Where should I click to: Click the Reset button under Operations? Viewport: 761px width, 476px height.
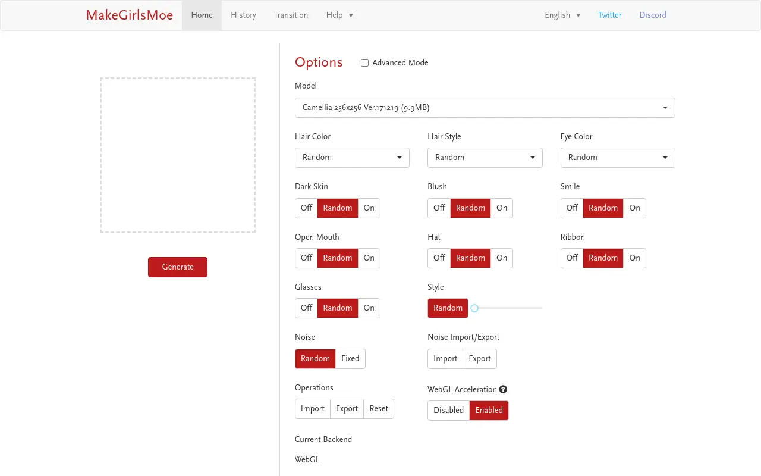[379, 409]
